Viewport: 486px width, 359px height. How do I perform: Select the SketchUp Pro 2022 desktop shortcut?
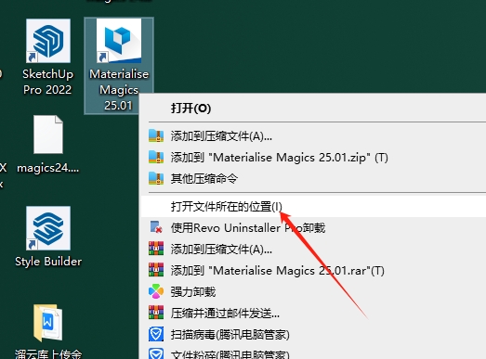(x=48, y=58)
